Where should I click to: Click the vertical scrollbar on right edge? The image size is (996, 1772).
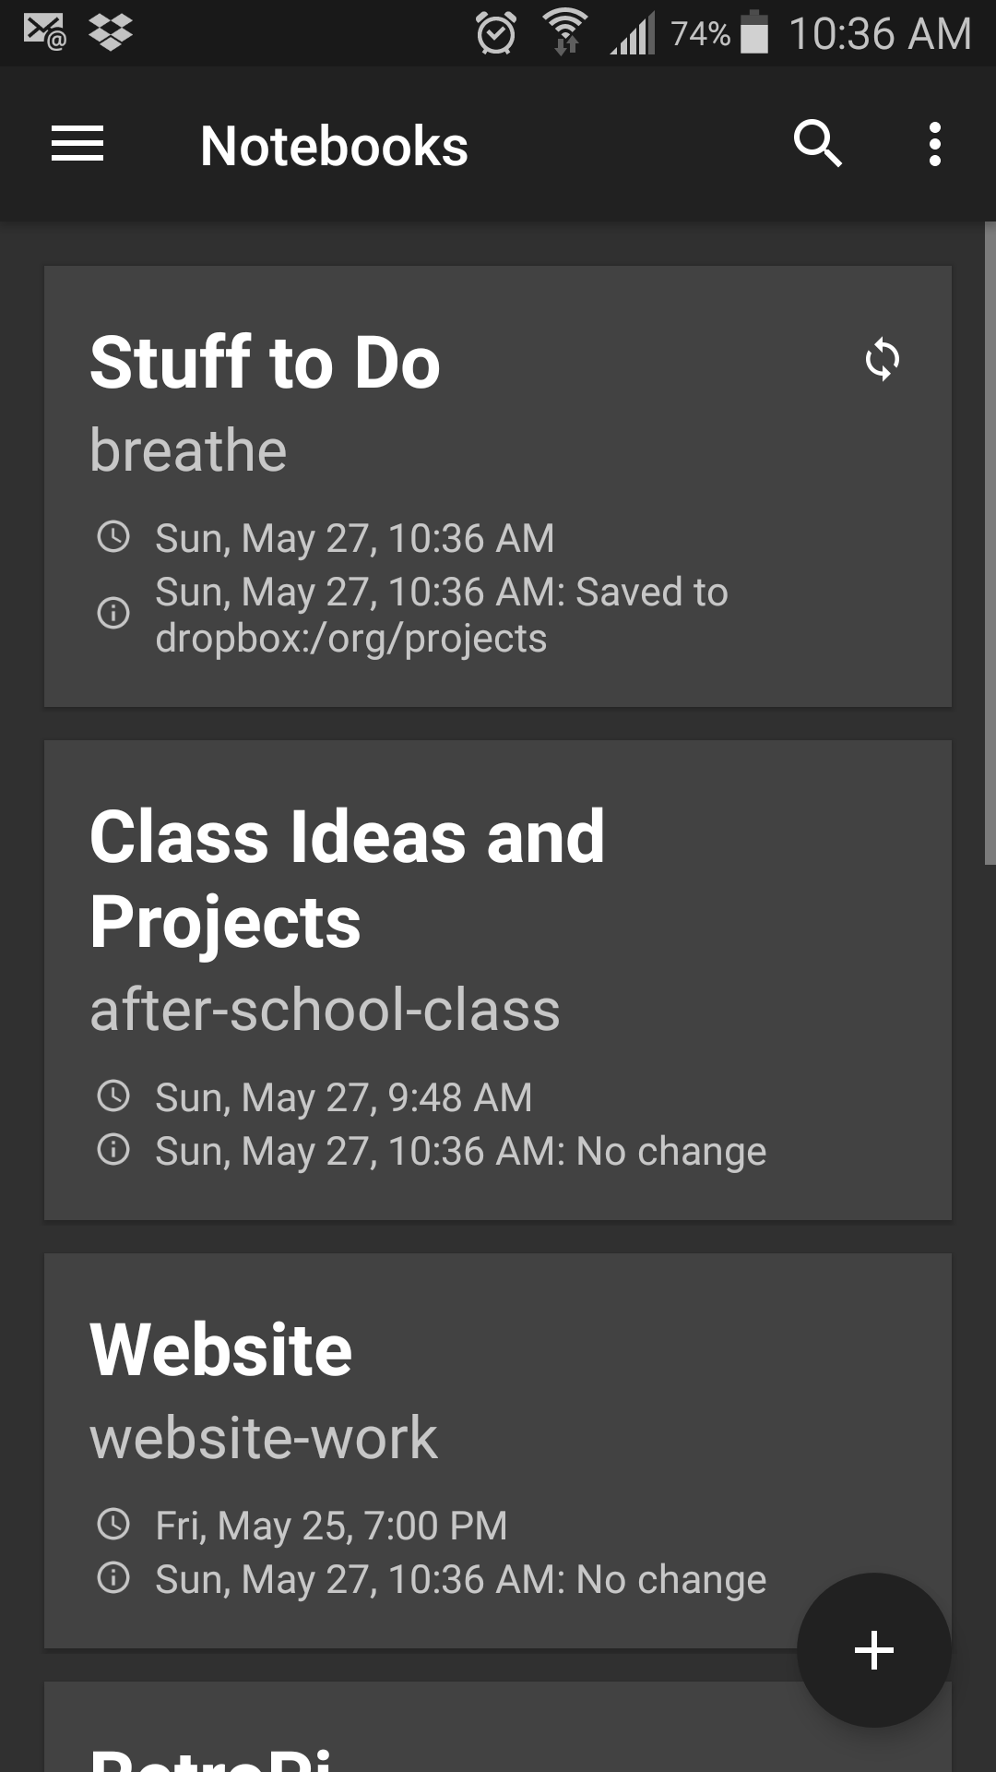point(990,543)
